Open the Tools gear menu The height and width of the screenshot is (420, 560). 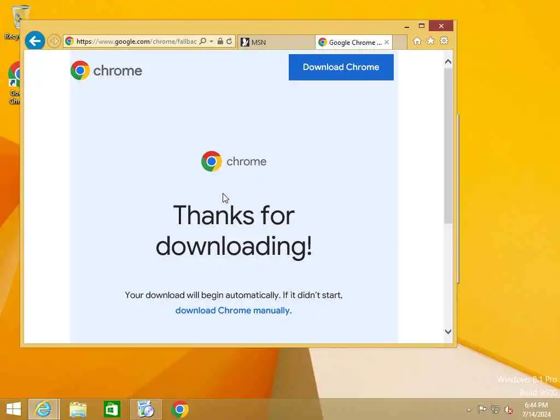pos(444,40)
